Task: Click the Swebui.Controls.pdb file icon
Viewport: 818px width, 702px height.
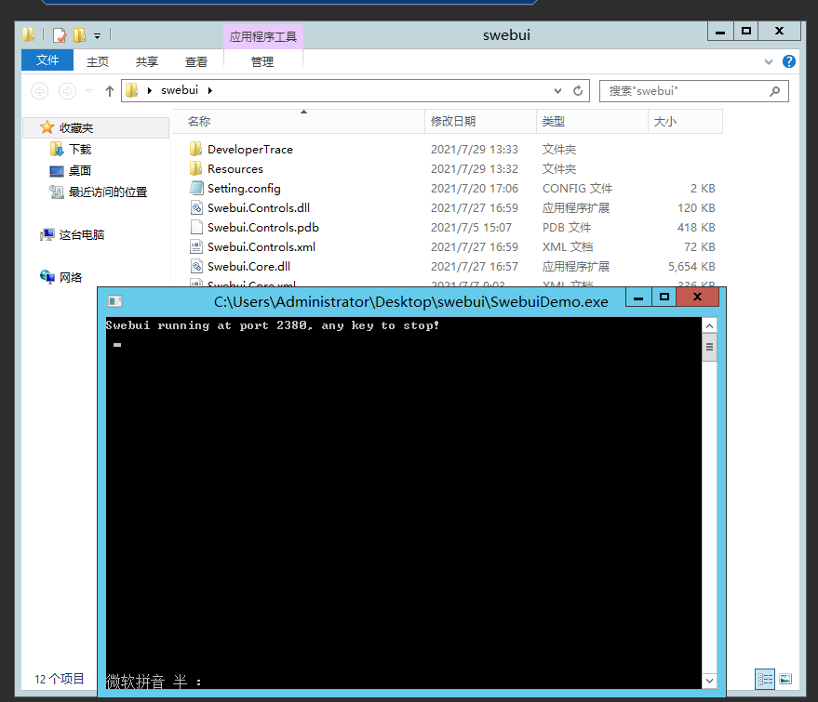Action: (x=196, y=227)
